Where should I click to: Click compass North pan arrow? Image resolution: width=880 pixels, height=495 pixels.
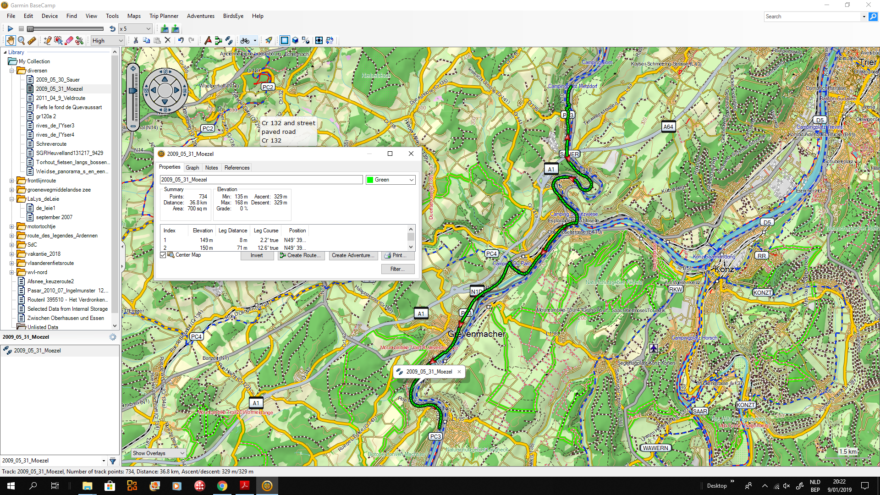165,78
